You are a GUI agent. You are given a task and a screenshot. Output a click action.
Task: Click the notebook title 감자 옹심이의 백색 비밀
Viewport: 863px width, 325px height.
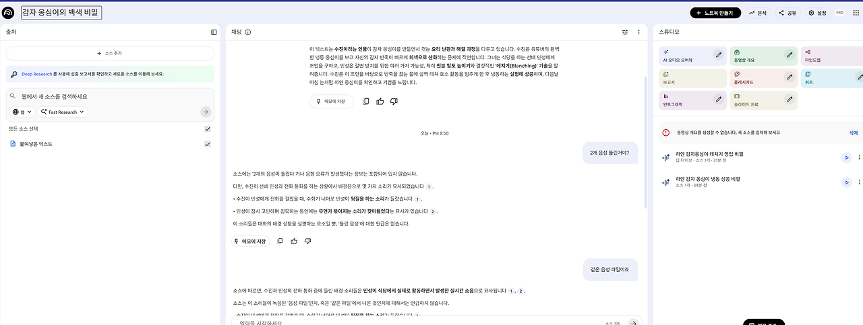(60, 12)
